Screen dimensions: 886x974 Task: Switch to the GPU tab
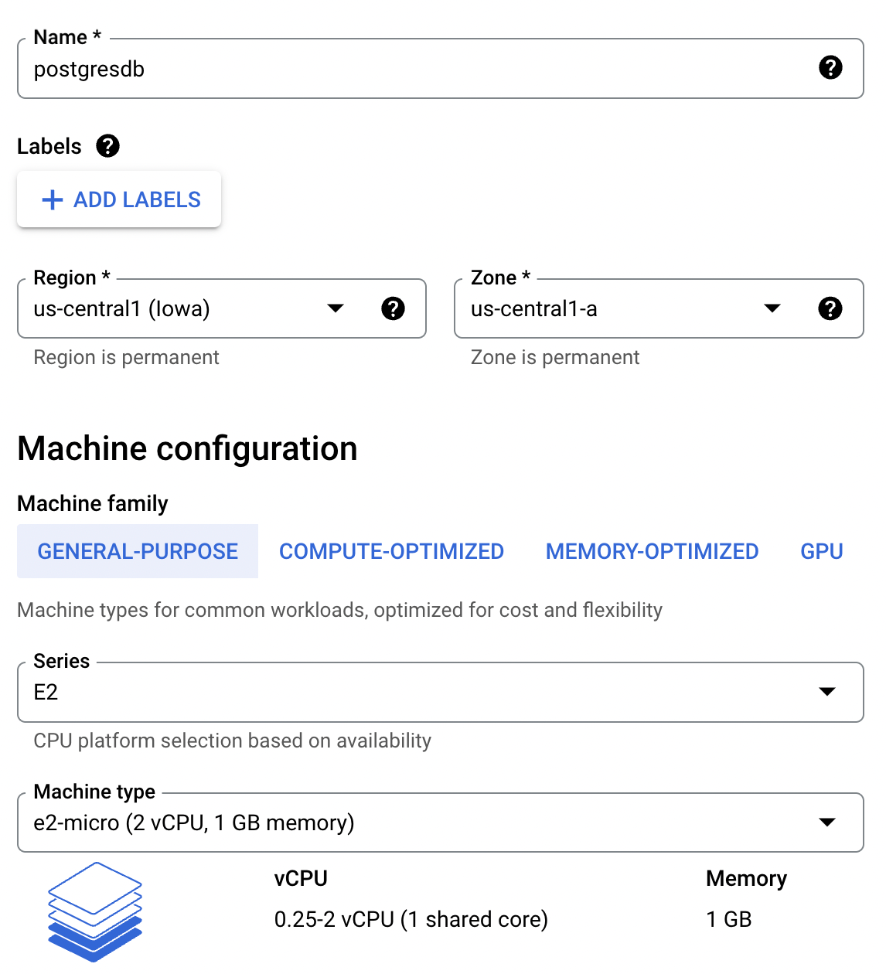point(822,551)
